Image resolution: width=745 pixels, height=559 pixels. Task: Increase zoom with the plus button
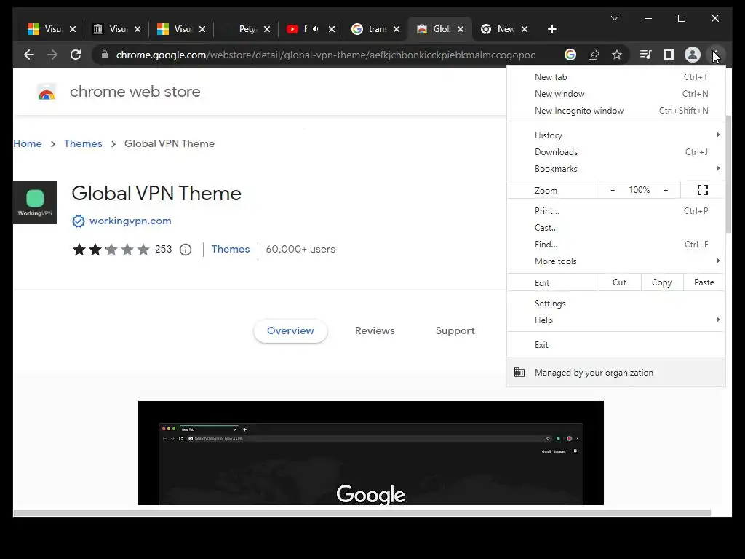tap(666, 190)
